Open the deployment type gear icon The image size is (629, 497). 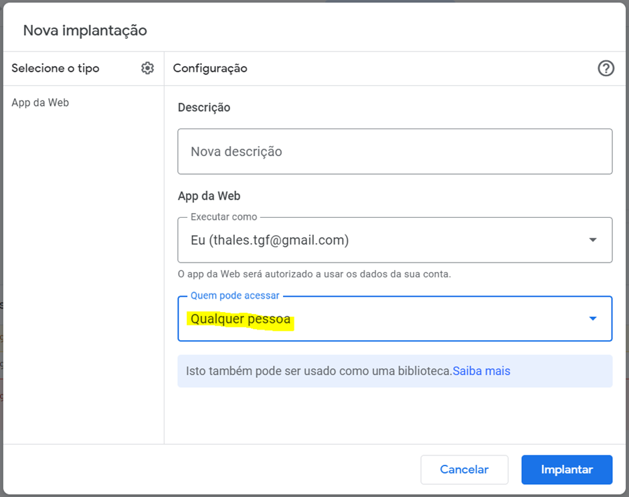(x=147, y=68)
